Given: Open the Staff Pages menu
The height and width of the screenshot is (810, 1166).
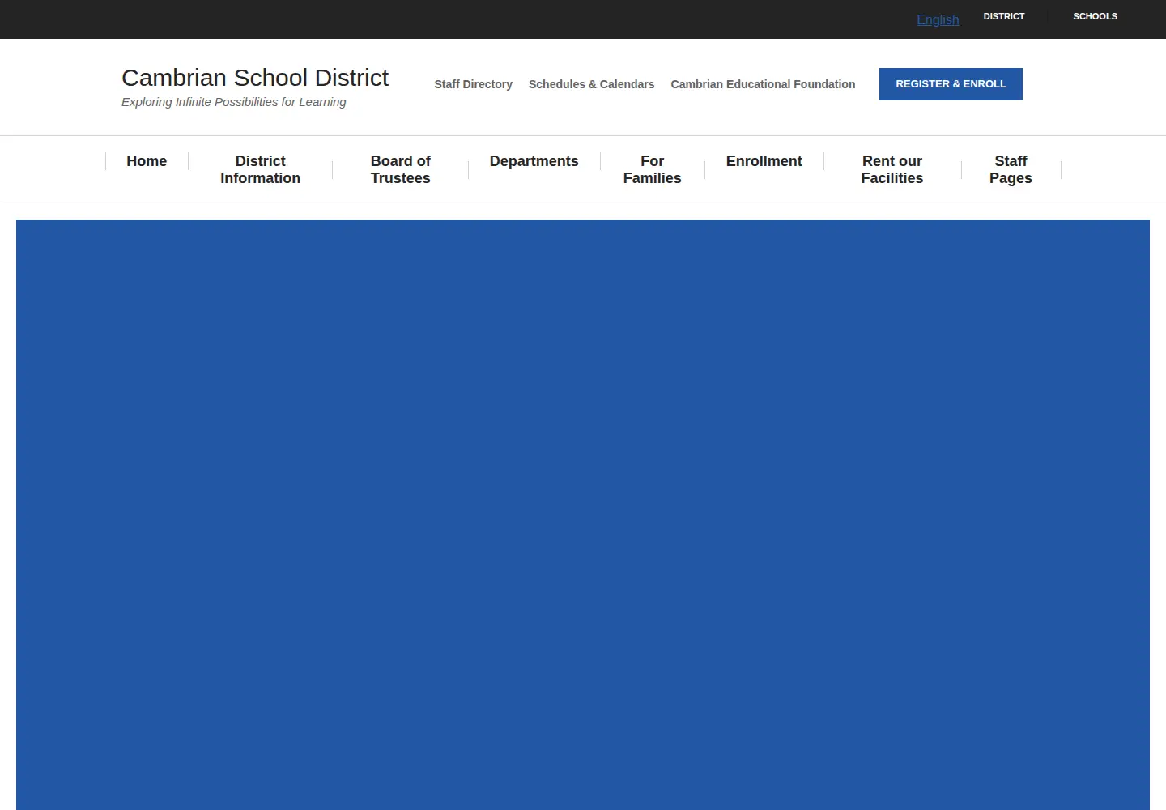Looking at the screenshot, I should (1011, 169).
